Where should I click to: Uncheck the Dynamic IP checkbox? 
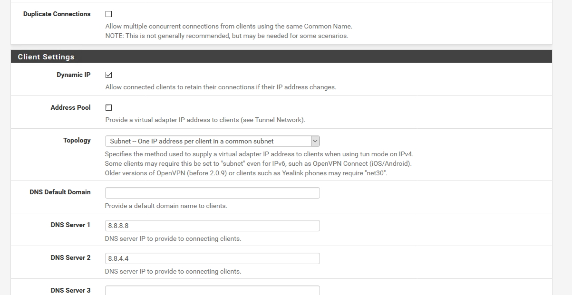pos(108,75)
